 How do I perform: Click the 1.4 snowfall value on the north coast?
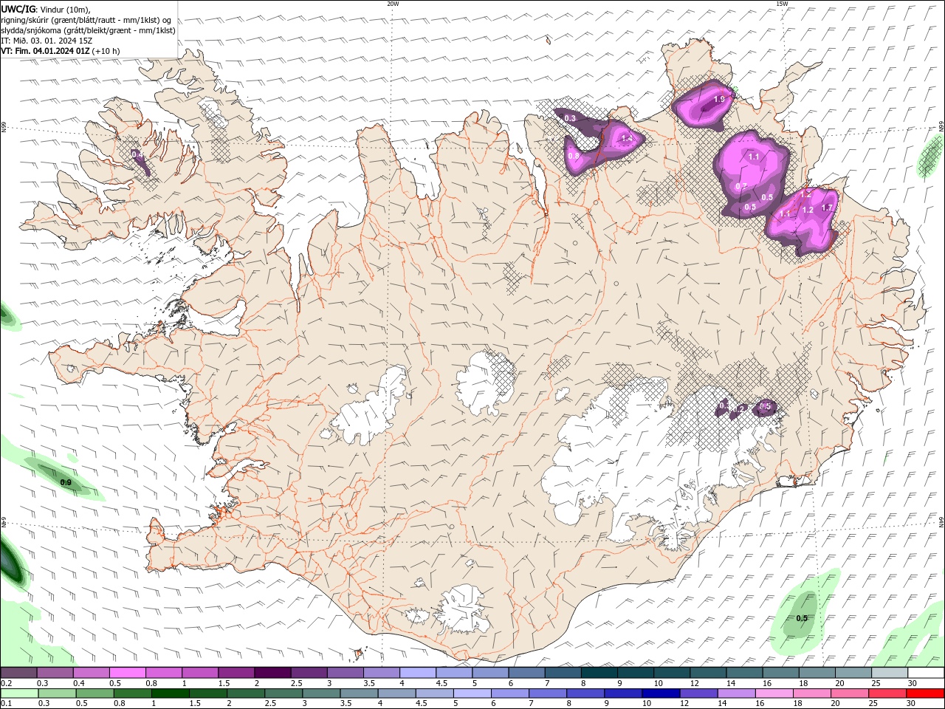click(x=627, y=138)
